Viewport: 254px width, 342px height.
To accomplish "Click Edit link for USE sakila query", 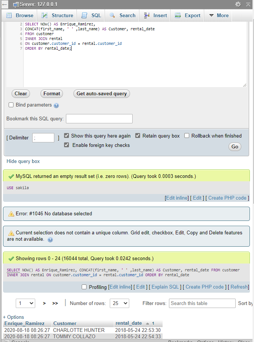I will coord(197,198).
